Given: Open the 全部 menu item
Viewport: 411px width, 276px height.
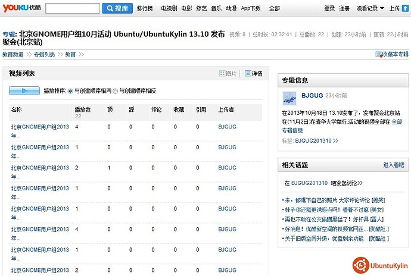Looking at the screenshot, I should 275,8.
